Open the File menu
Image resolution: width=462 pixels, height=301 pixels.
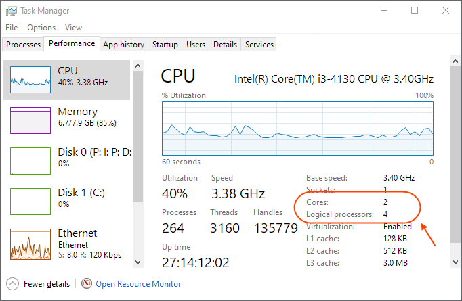[12, 28]
